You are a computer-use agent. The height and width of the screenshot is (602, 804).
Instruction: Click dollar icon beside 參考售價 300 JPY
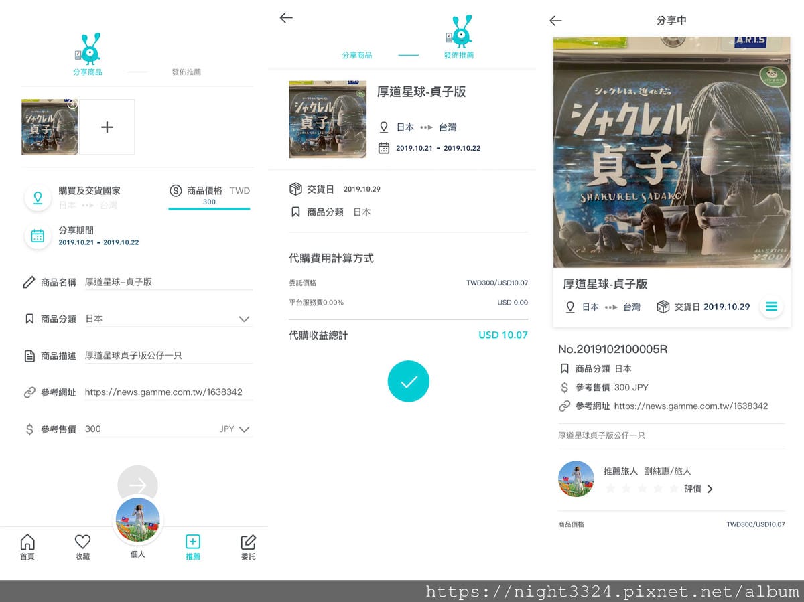pos(564,387)
